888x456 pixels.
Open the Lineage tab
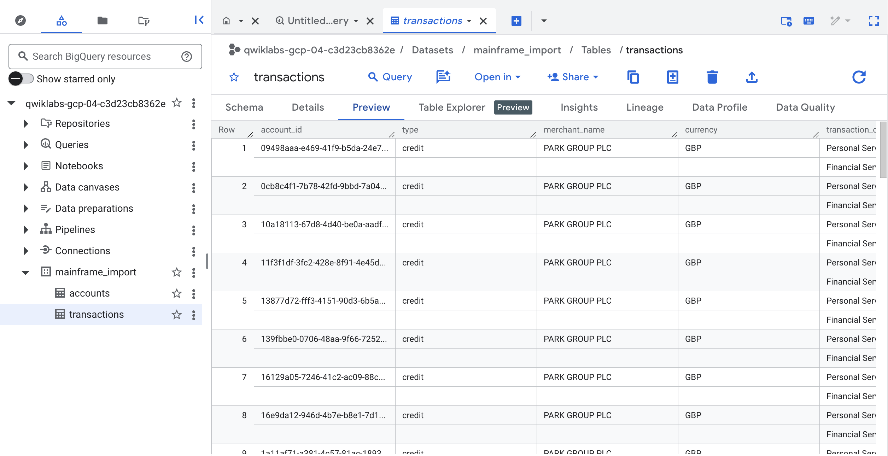pos(644,107)
